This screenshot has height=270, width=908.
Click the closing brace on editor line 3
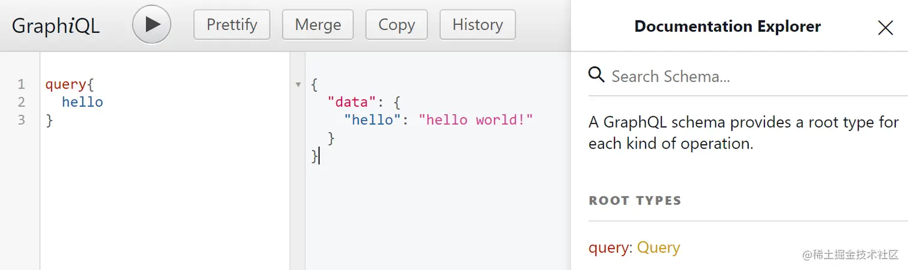(49, 120)
